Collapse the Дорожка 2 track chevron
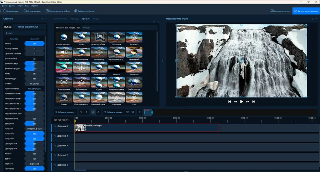The image size is (320, 172). pos(55,155)
